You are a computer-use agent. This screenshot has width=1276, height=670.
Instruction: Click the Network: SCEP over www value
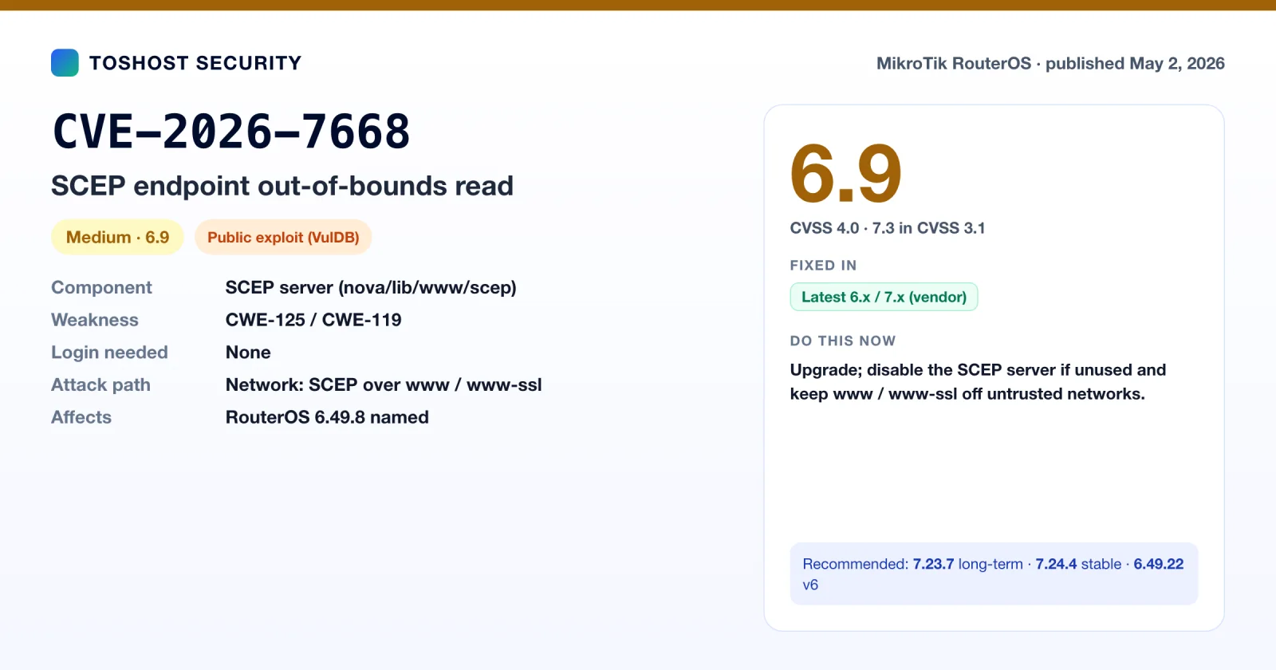(384, 384)
